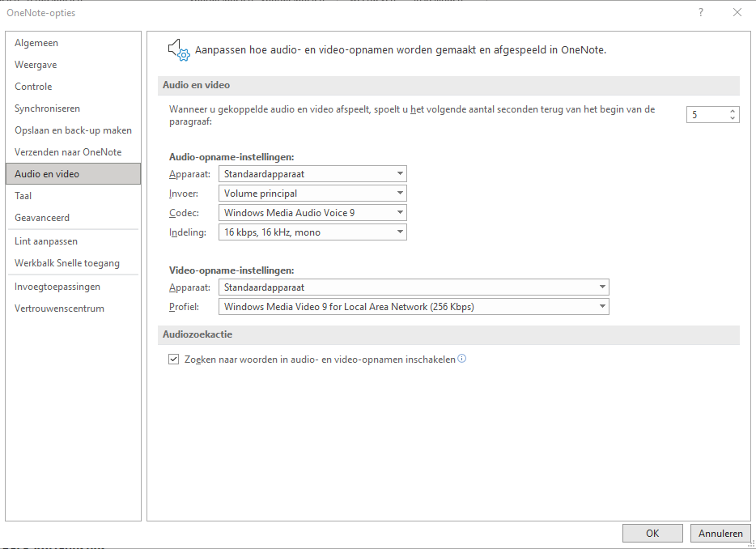Expand the Indeling format dropdown
The image size is (756, 549).
(312, 232)
